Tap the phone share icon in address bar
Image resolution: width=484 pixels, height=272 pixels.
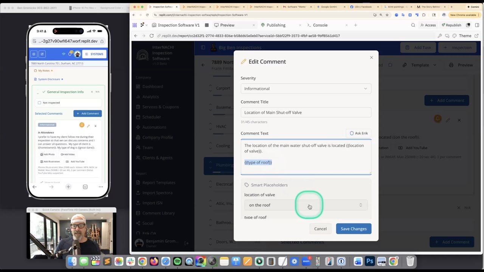point(102,41)
